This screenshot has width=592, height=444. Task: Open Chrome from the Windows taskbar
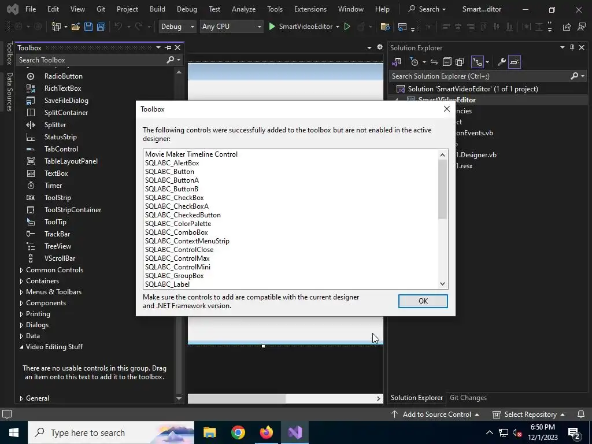pyautogui.click(x=238, y=432)
